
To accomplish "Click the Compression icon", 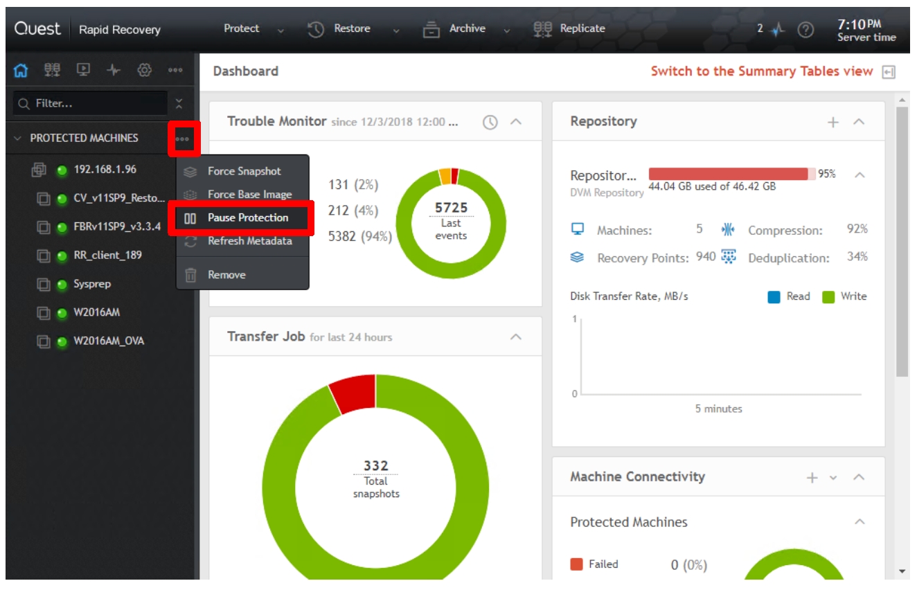I will pos(729,229).
